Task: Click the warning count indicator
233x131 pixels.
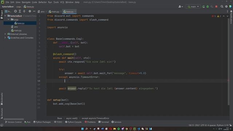Action: (x=219, y=16)
